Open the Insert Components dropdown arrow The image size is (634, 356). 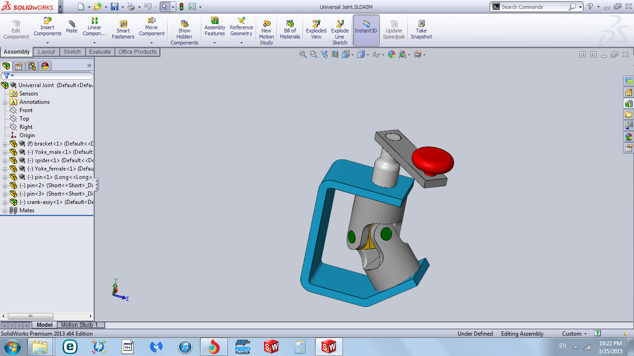coord(47,43)
